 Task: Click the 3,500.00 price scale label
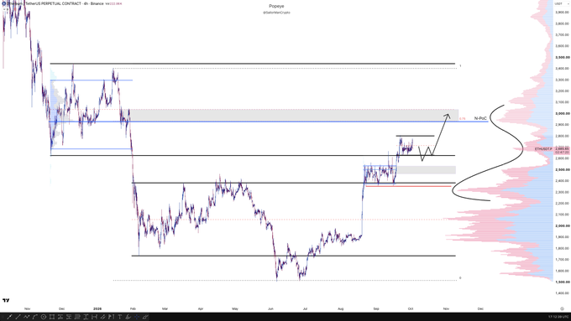(x=563, y=58)
